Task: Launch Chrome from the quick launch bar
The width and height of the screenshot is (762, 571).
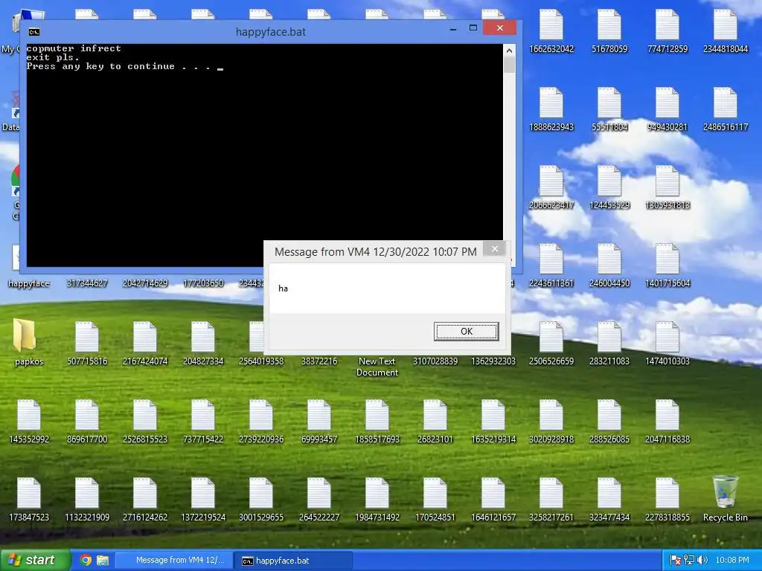Action: point(86,560)
